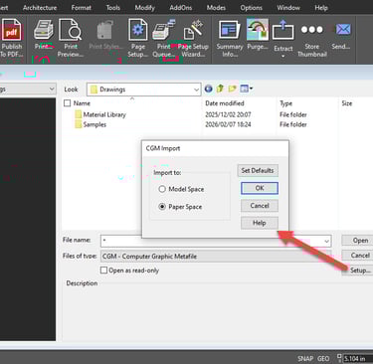Image resolution: width=373 pixels, height=364 pixels.
Task: Open the Architecture menu
Action: pyautogui.click(x=40, y=7)
